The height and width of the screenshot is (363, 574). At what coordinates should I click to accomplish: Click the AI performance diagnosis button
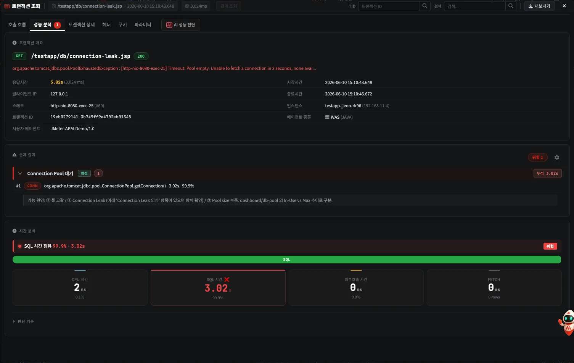pos(181,25)
